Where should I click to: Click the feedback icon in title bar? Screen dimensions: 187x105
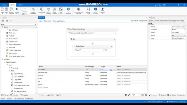(x=160, y=5)
